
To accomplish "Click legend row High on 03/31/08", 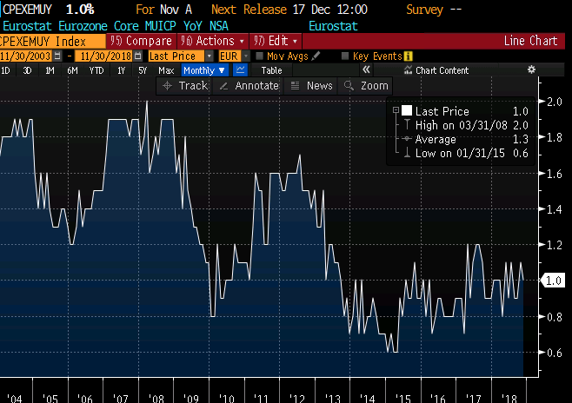I will point(466,125).
